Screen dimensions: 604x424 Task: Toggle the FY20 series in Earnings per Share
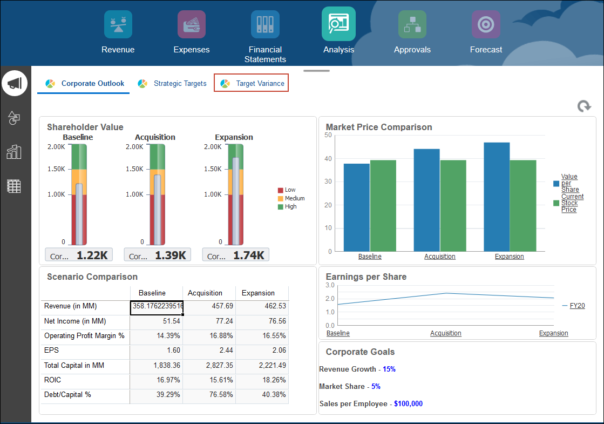click(576, 305)
